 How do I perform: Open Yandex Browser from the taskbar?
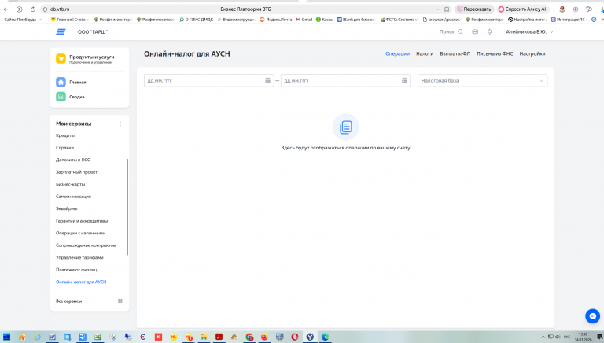pos(310,337)
